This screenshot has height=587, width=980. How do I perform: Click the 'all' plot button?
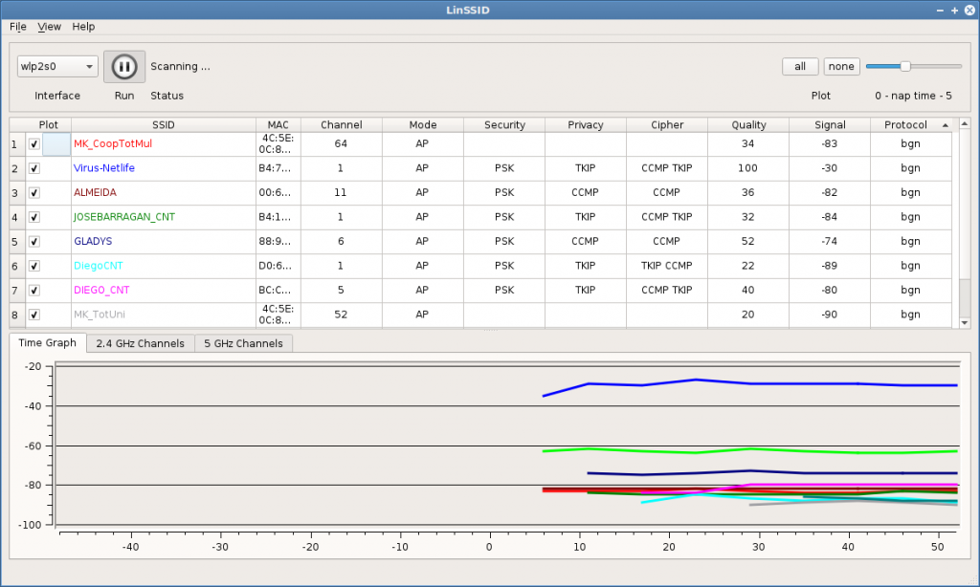tap(800, 66)
